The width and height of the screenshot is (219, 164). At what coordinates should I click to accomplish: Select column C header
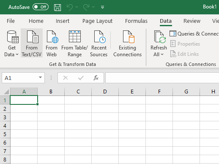78,92
